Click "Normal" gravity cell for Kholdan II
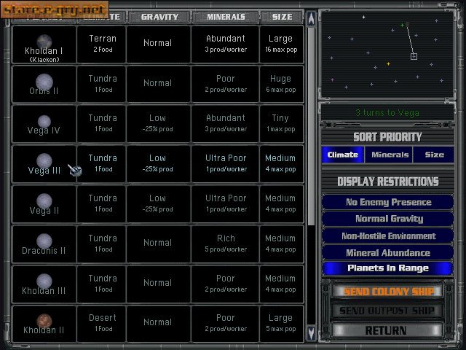Viewport: 466px width, 350px height. (158, 324)
